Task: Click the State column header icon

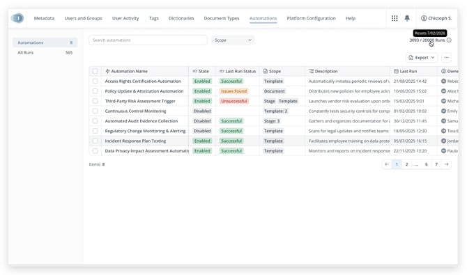Action: point(194,71)
